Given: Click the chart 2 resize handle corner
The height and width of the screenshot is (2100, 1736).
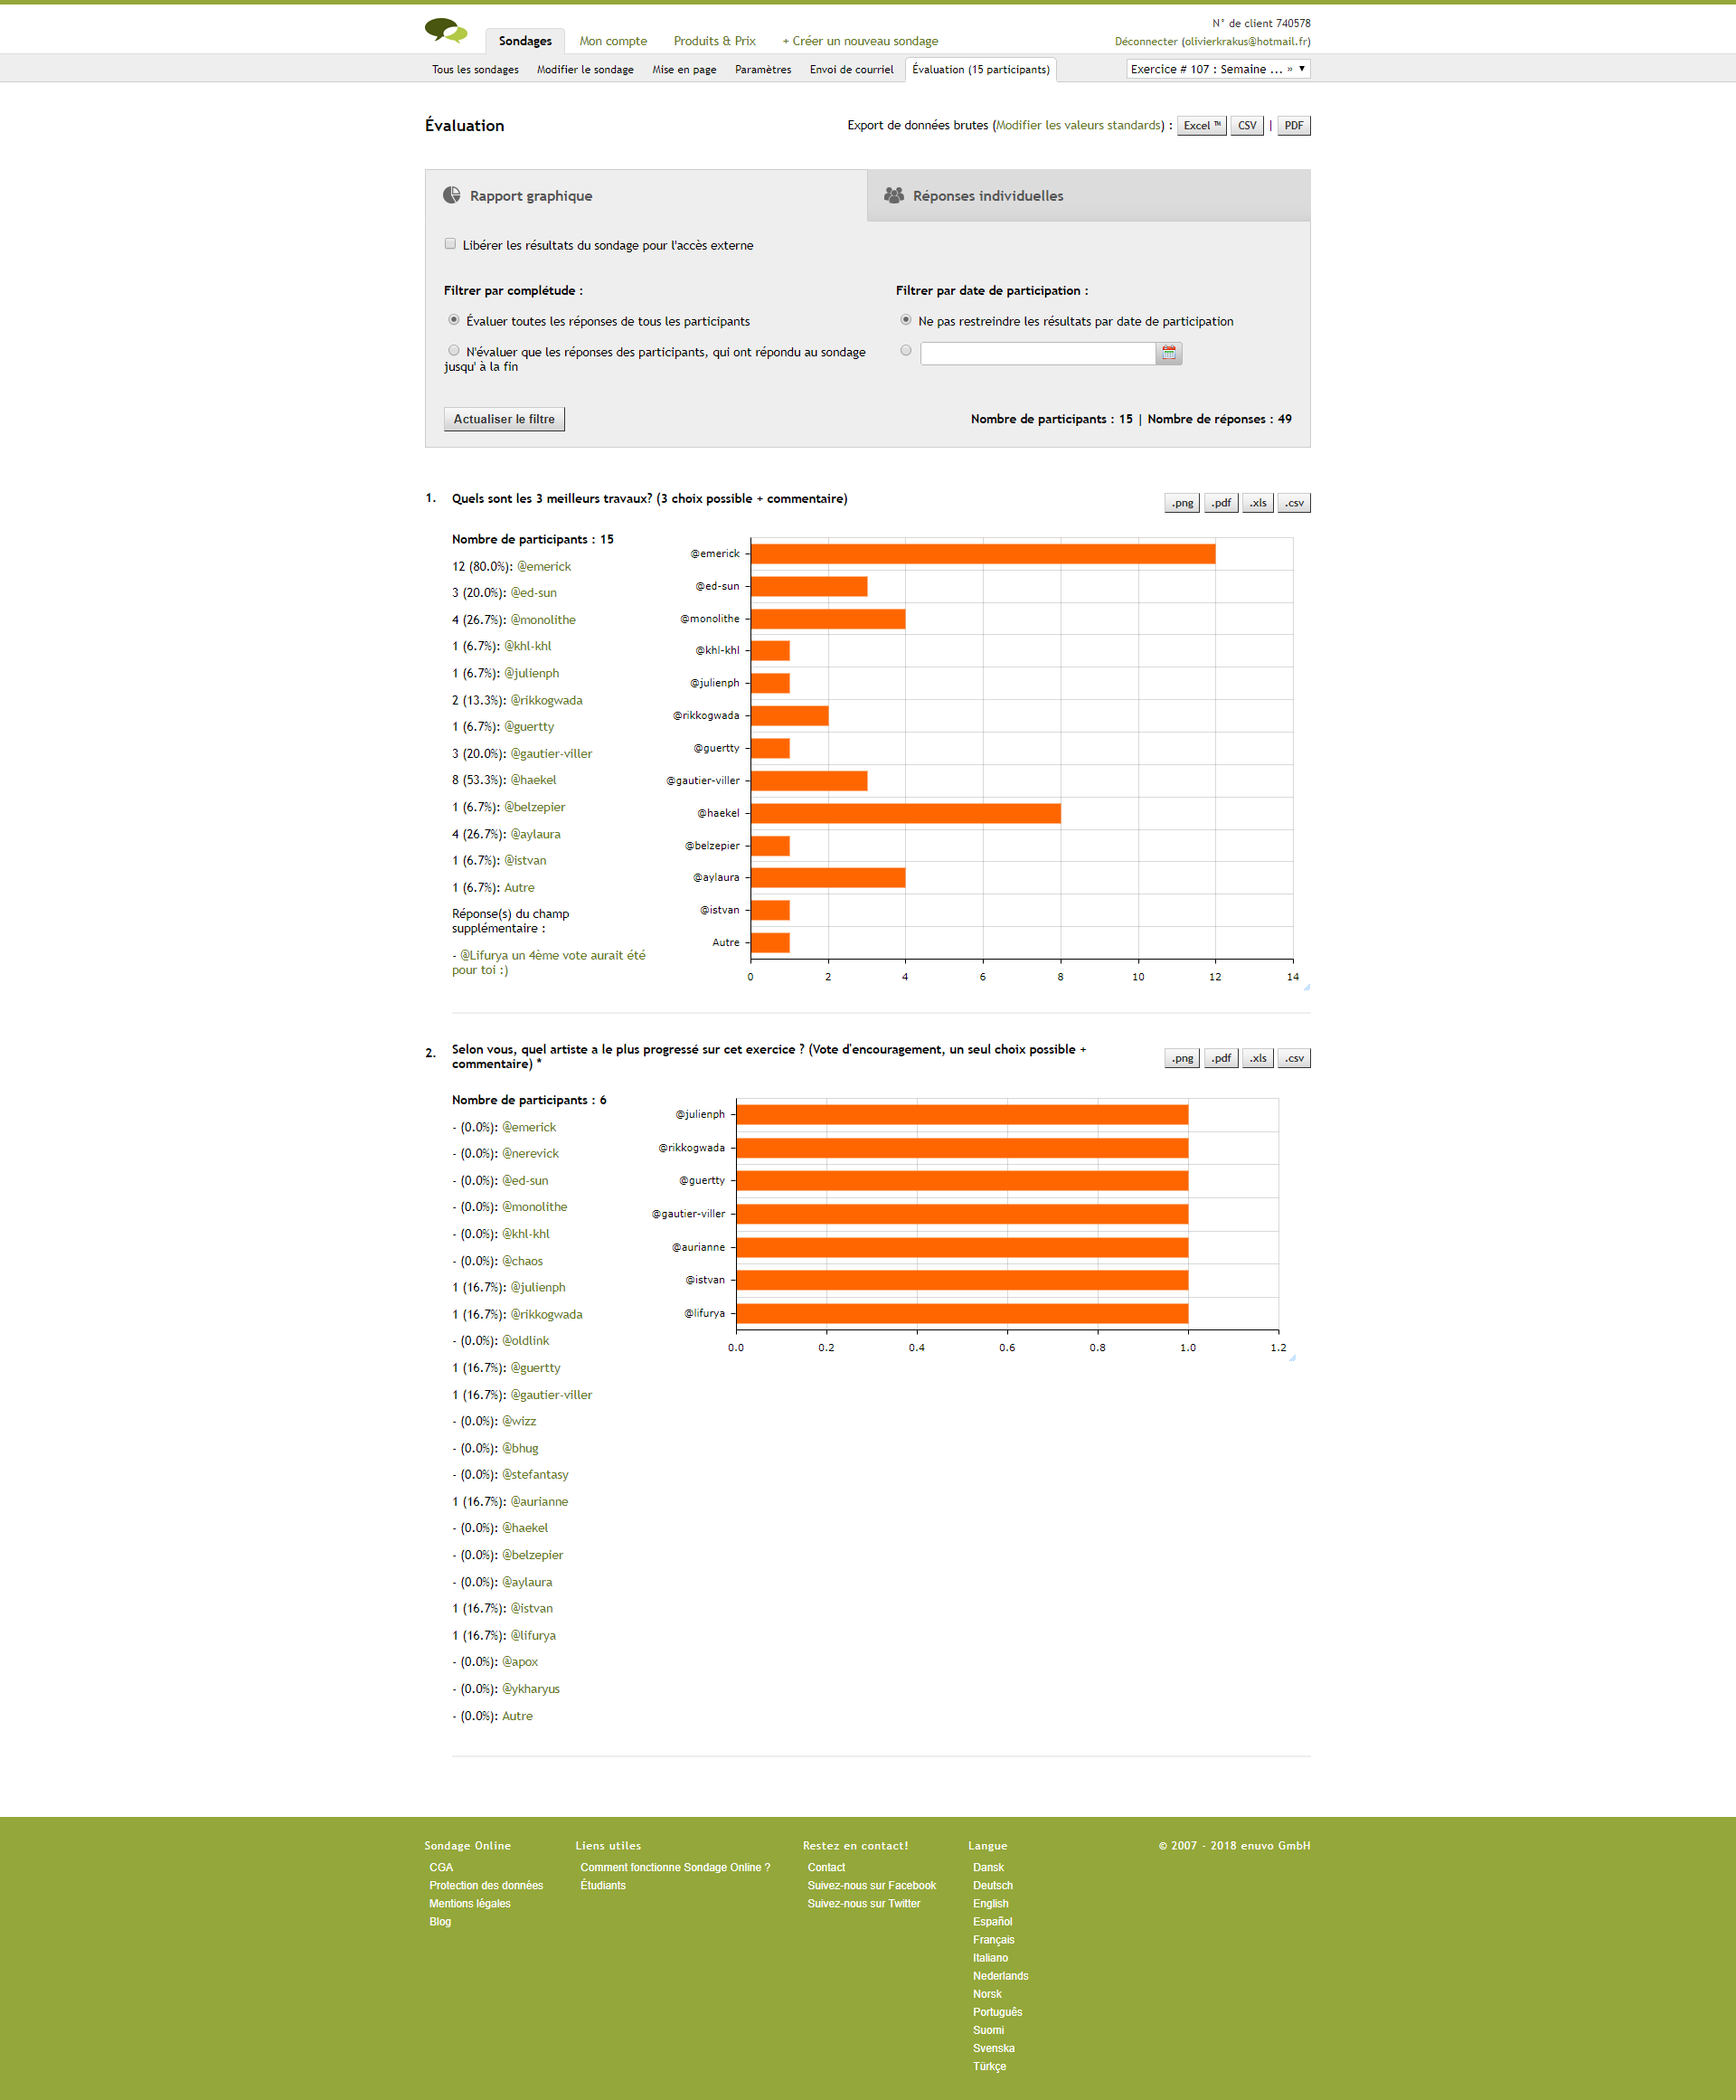Looking at the screenshot, I should (1292, 1358).
